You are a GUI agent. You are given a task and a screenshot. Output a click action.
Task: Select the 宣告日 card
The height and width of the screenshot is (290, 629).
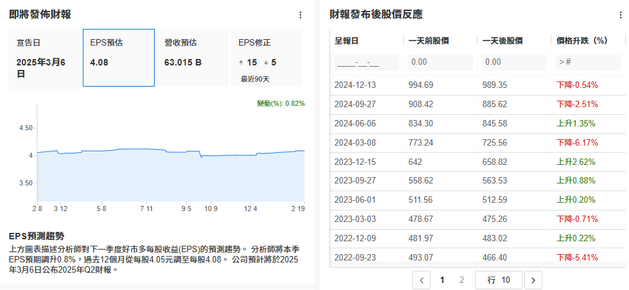(x=45, y=58)
